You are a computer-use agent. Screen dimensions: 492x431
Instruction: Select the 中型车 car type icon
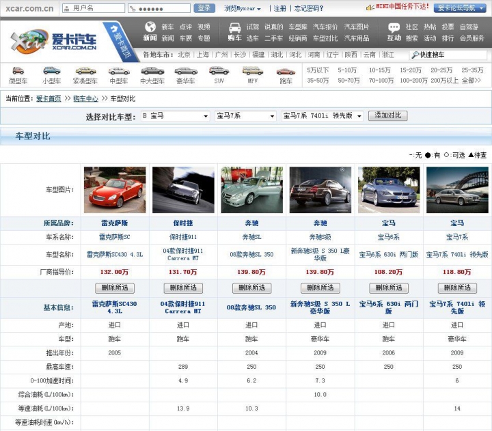coord(119,71)
